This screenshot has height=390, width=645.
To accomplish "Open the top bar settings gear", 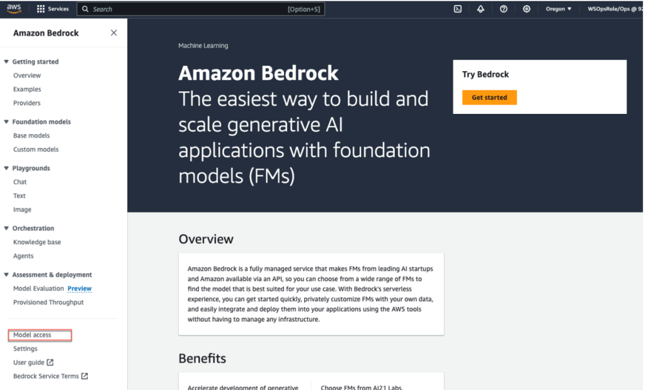I will coord(526,9).
